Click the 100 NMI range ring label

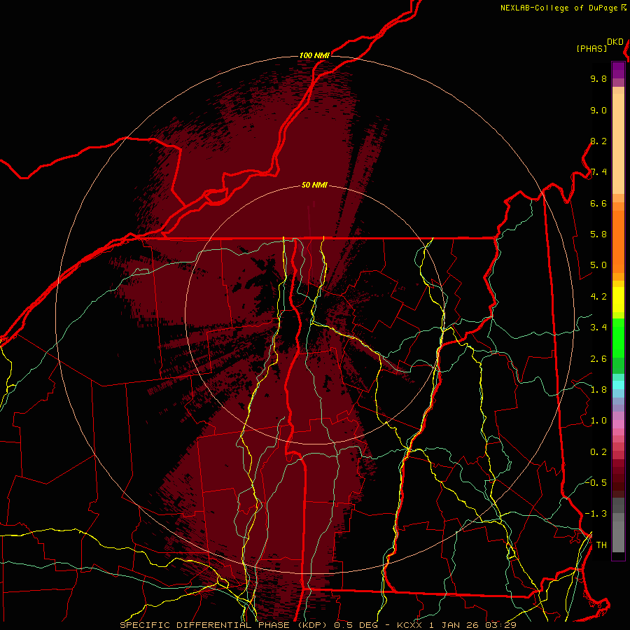pyautogui.click(x=314, y=55)
